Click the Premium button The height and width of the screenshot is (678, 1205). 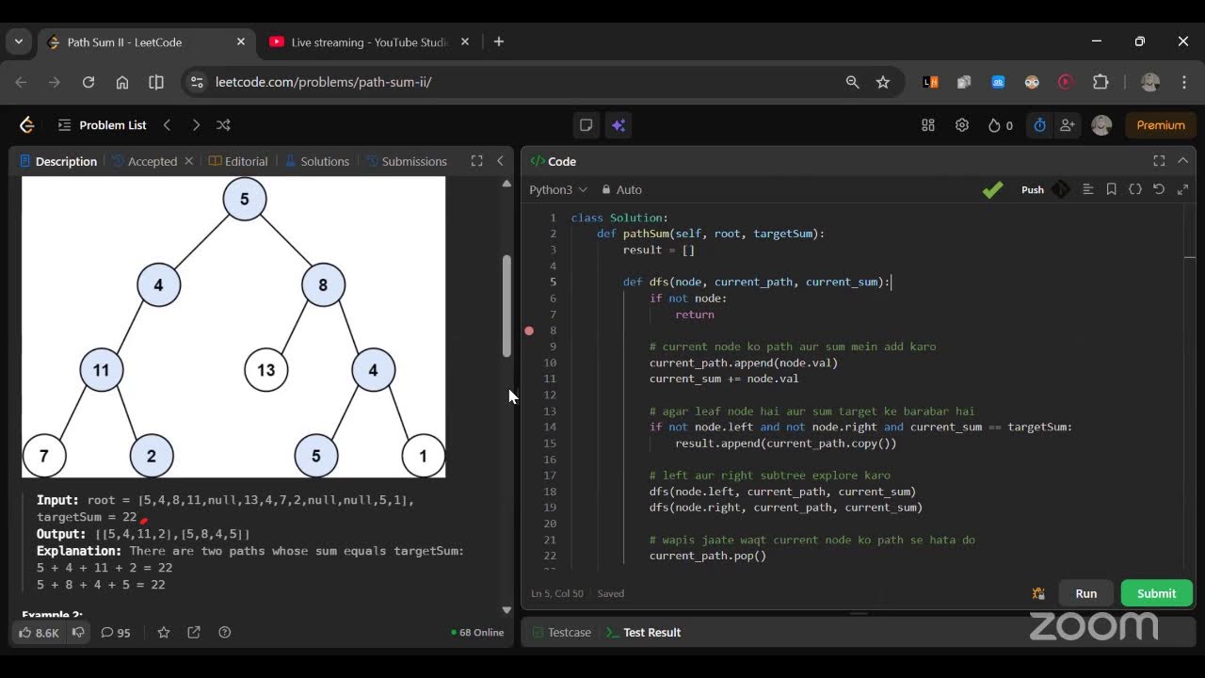tap(1161, 125)
